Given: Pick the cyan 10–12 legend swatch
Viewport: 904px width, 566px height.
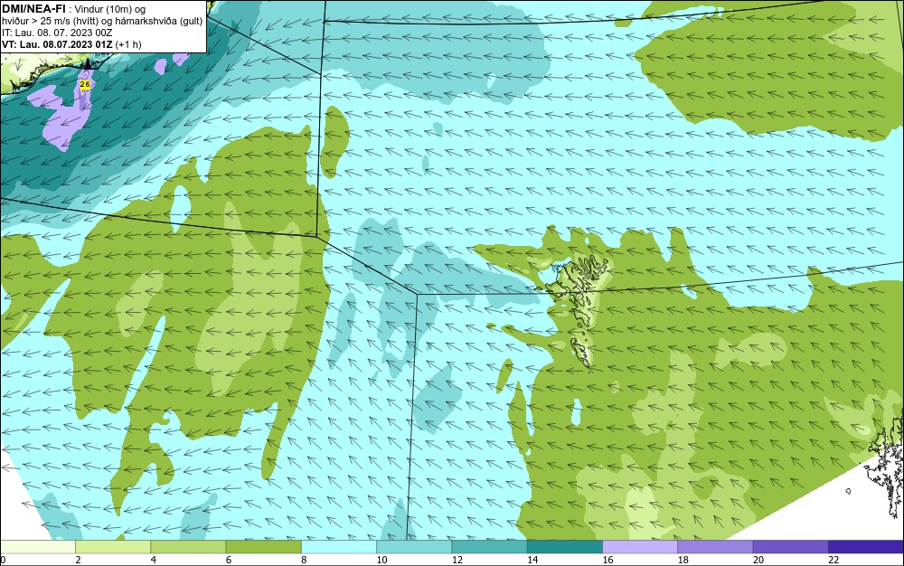Looking at the screenshot, I should tap(414, 547).
